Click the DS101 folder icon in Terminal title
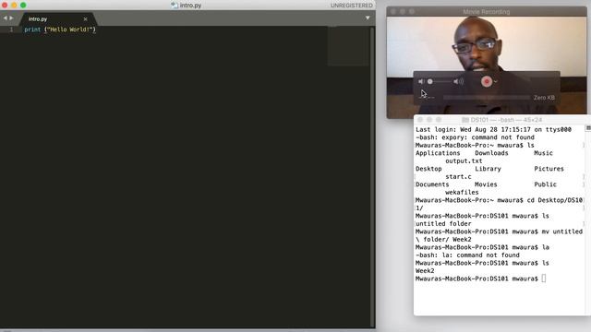 click(x=465, y=120)
